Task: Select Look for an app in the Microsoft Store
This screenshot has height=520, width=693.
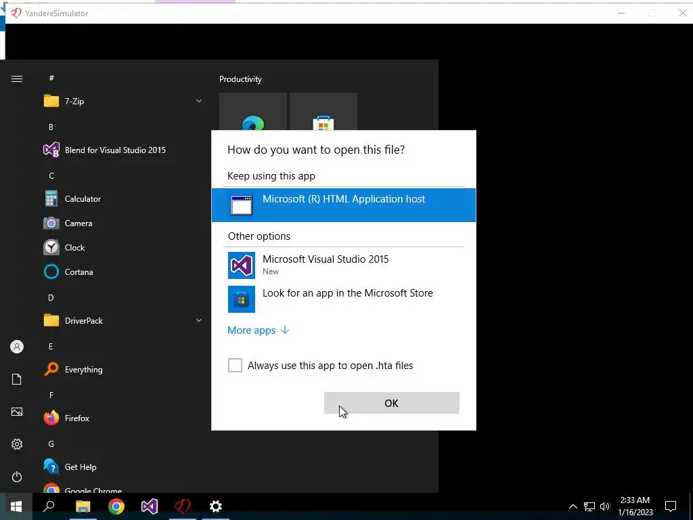Action: pyautogui.click(x=344, y=299)
